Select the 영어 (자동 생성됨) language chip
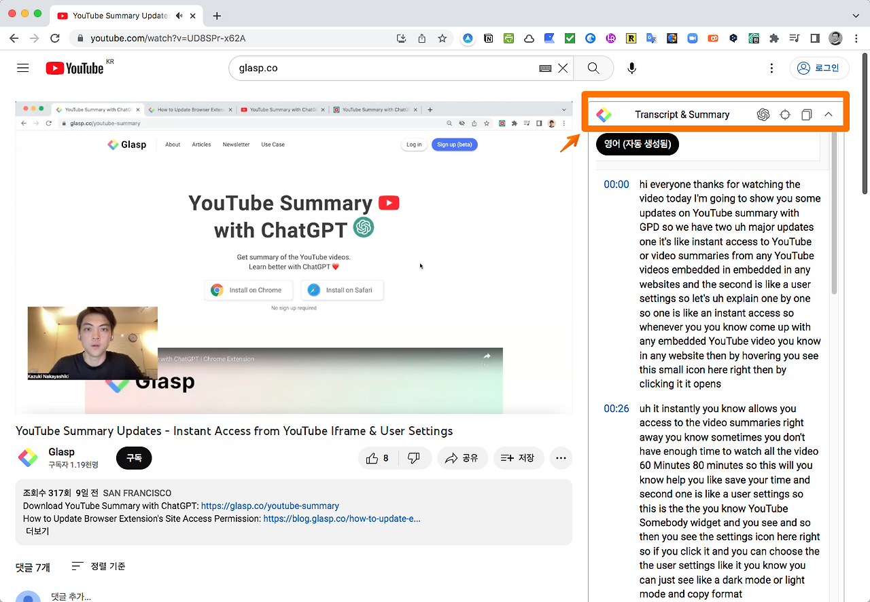 [x=638, y=144]
